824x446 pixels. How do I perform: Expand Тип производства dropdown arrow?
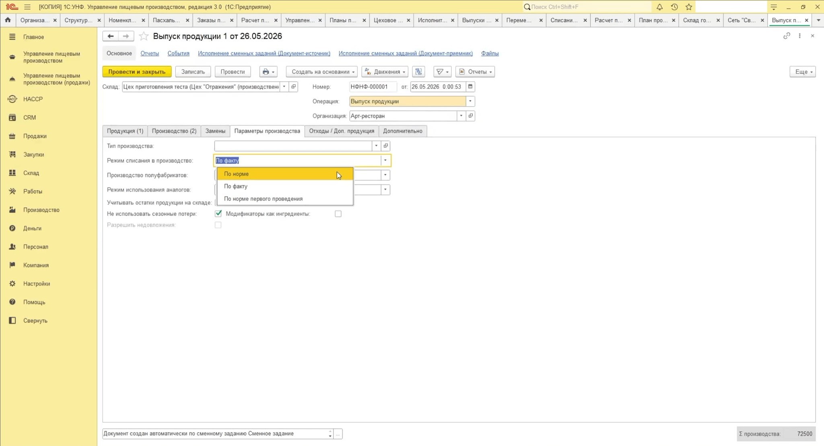376,146
